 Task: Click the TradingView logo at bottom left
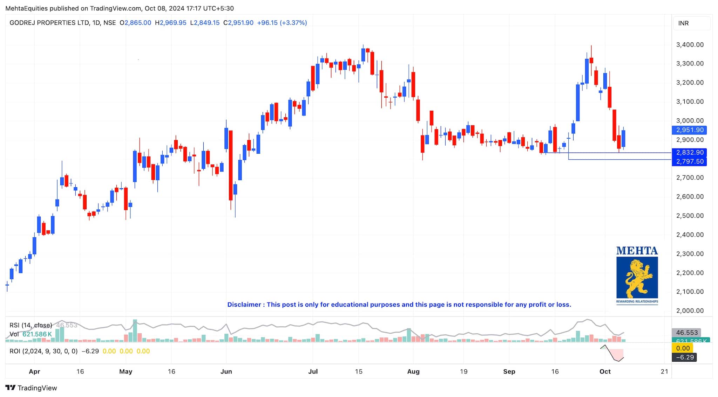coord(31,388)
